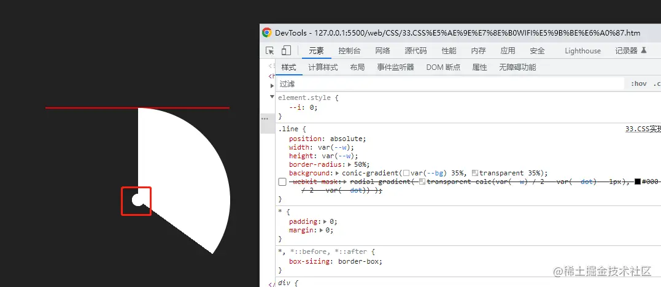Expand the border-radius shorthand triangle
The width and height of the screenshot is (661, 287).
click(349, 164)
